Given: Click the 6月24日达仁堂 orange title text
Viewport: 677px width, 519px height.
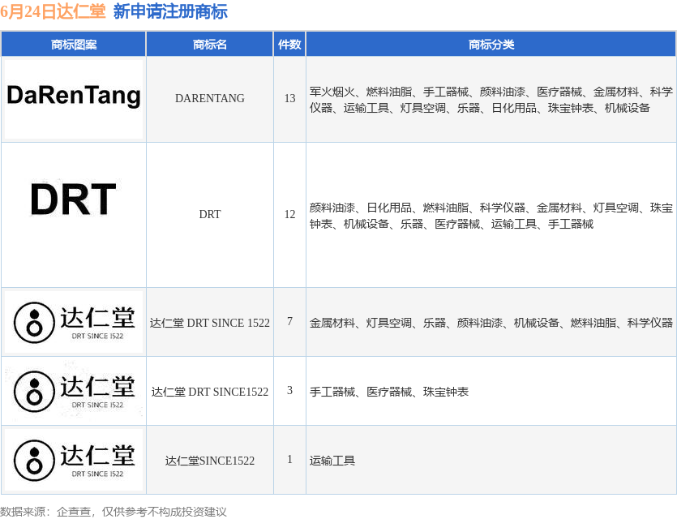Looking at the screenshot, I should click(53, 11).
